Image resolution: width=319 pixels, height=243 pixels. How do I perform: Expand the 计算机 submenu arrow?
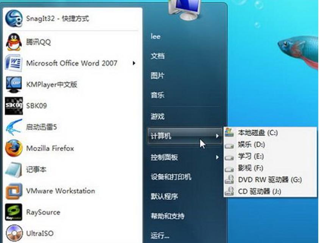217,136
